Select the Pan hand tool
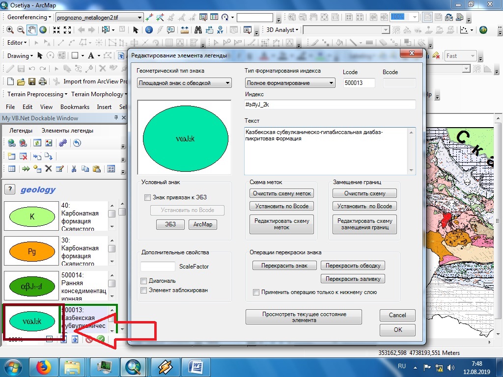The height and width of the screenshot is (377, 503). coord(31,29)
